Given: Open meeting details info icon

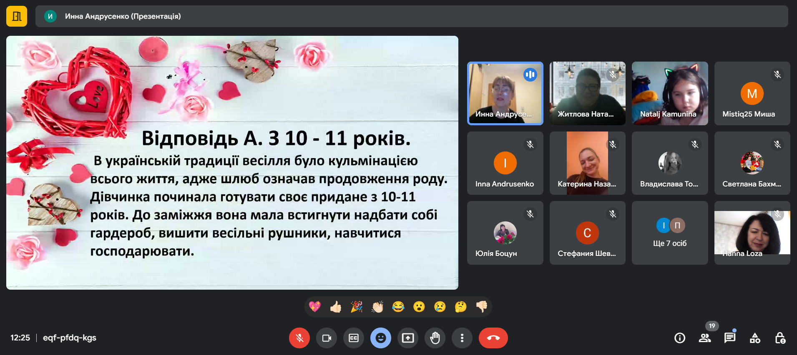Looking at the screenshot, I should [679, 338].
